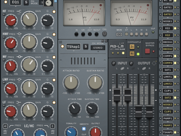Select the HF band shelf shape icon

click(x=20, y=11)
